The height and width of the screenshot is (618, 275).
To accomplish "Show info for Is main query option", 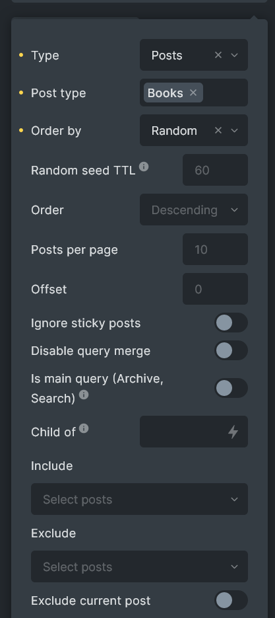I will tap(83, 395).
